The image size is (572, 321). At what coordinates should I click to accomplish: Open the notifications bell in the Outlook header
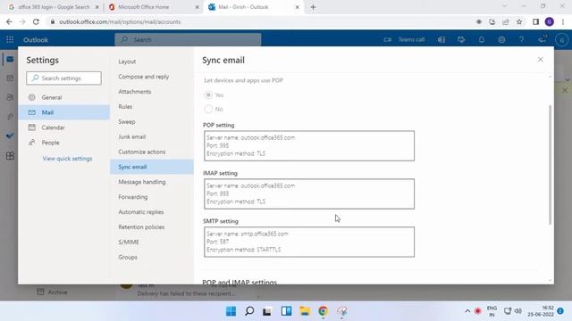coord(482,39)
